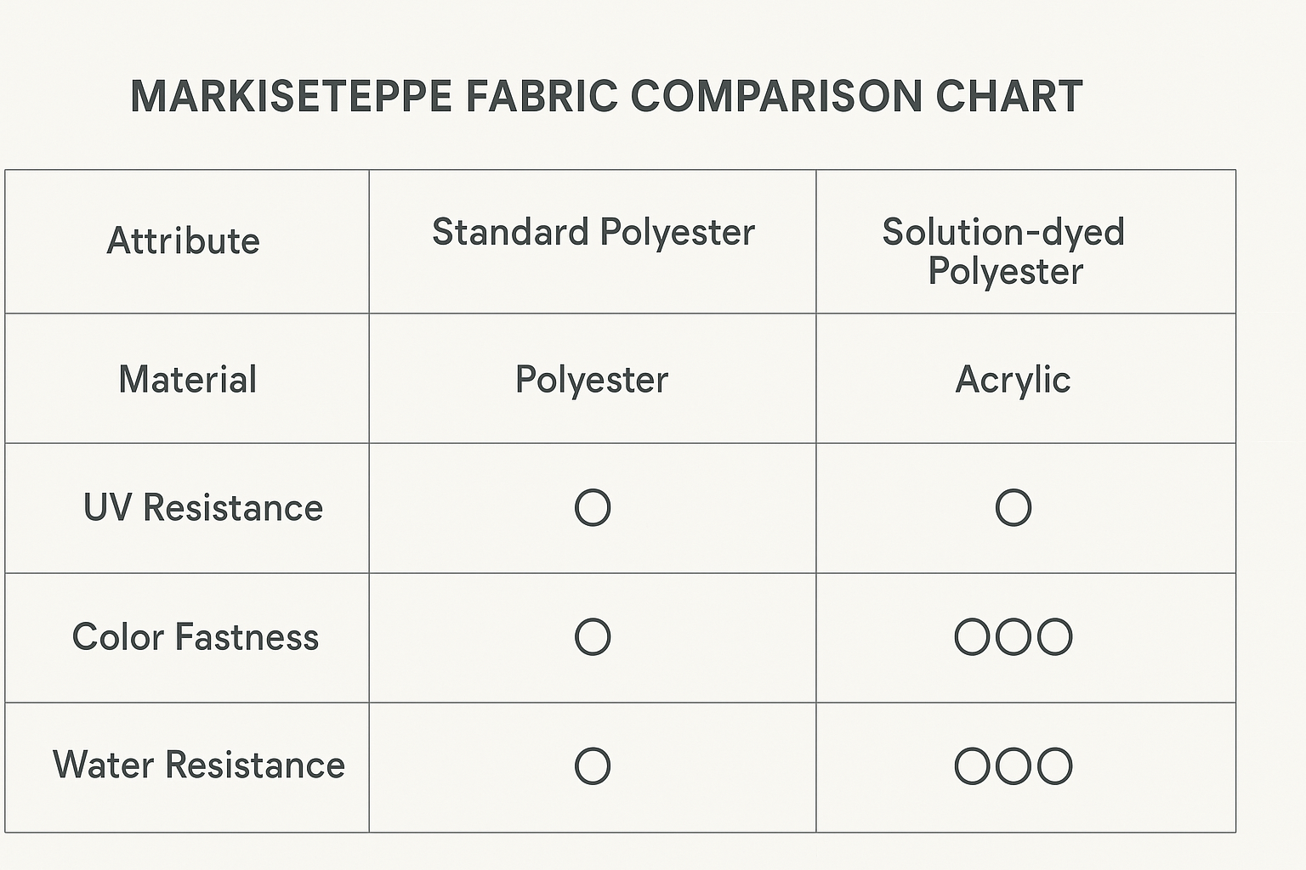Click last Water Resistance circle for Solution-dyed

click(1055, 766)
